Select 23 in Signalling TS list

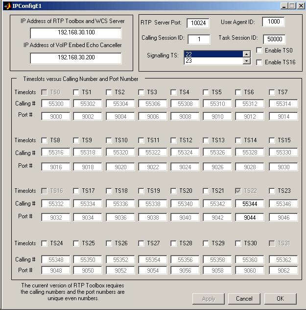[x=213, y=61]
